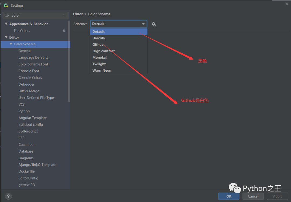Click the Color Scheme breadcrumb text

pos(99,14)
